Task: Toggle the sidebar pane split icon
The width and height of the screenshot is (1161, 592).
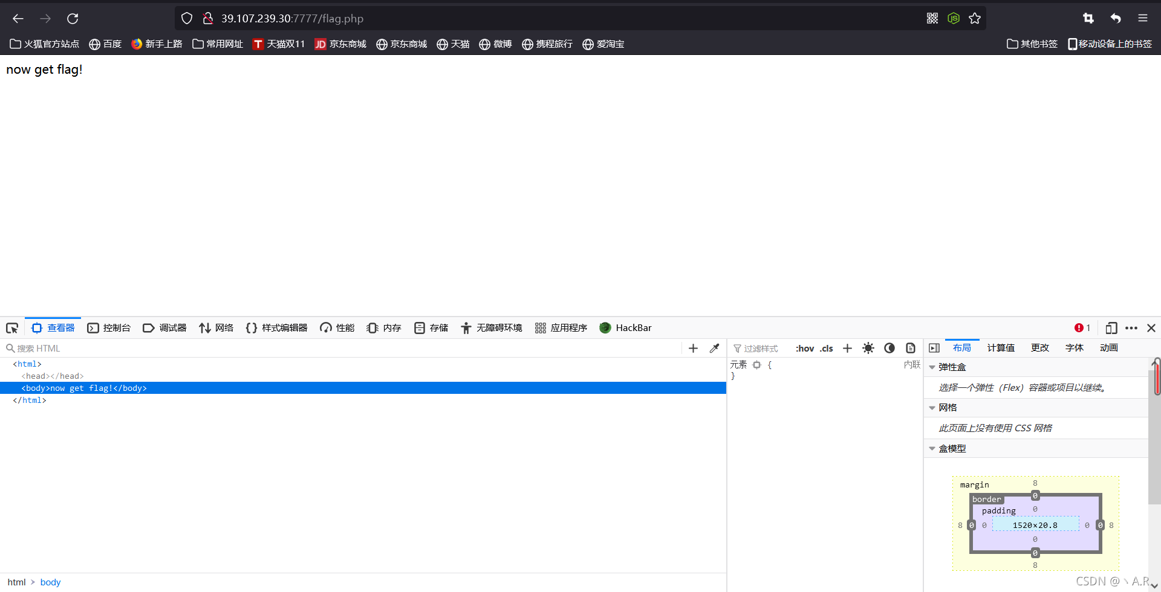Action: (934, 348)
